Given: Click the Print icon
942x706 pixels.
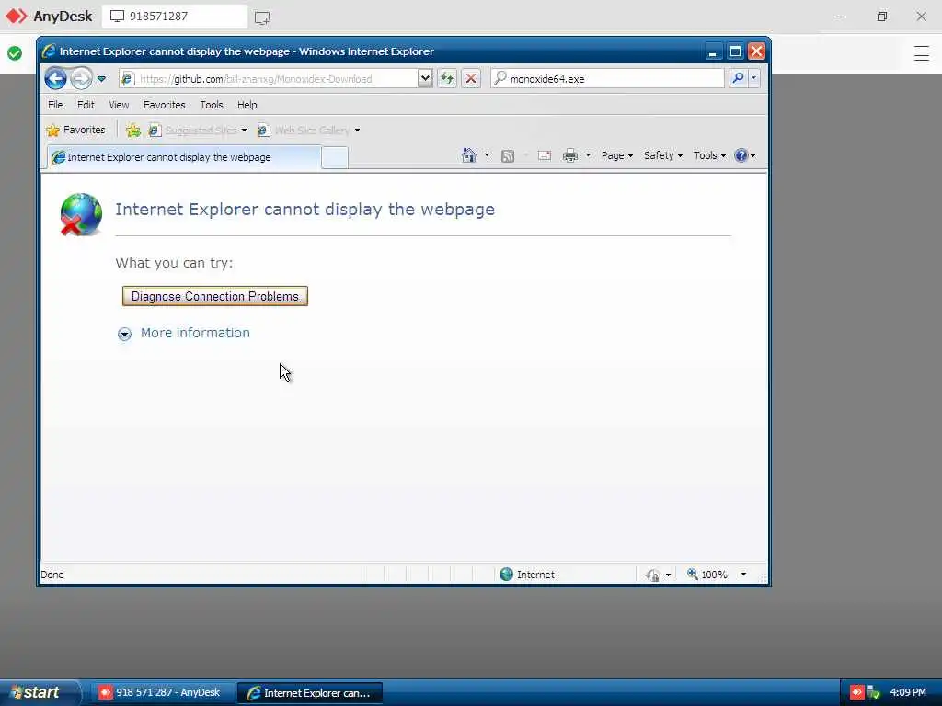Looking at the screenshot, I should [x=570, y=155].
